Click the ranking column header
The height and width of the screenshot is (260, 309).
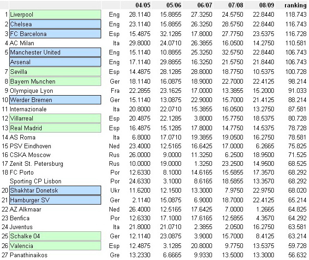(x=295, y=5)
